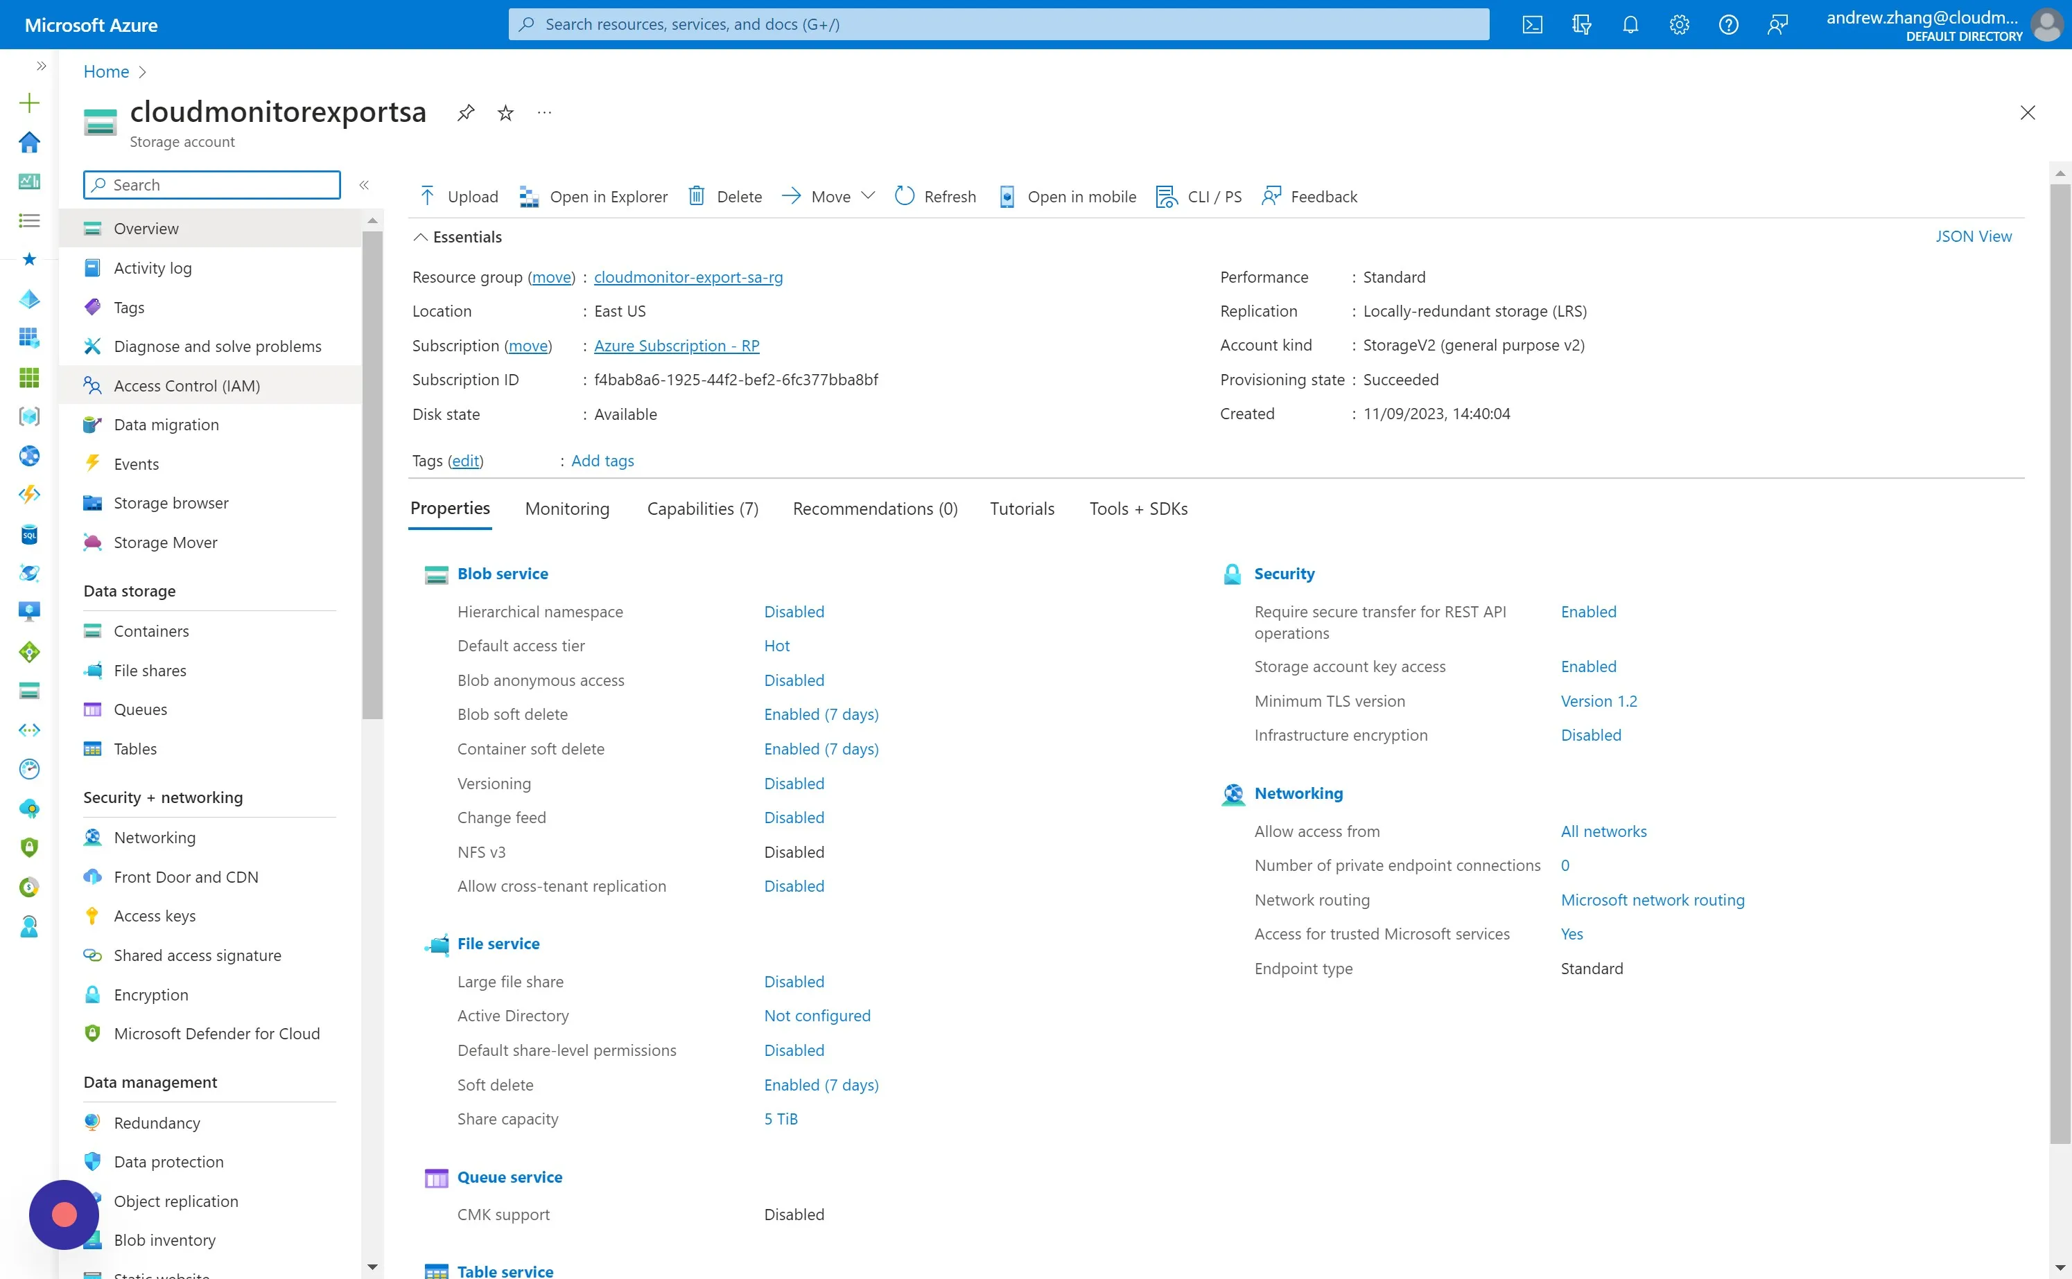
Task: Open Cloud Shell from top bar
Action: [1532, 24]
